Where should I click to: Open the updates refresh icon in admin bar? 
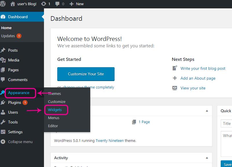tap(43, 4)
